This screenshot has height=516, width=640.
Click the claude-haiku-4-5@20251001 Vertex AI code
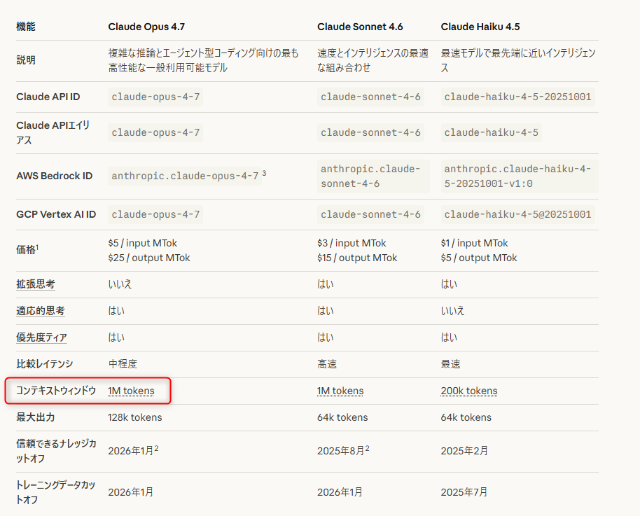tap(517, 214)
